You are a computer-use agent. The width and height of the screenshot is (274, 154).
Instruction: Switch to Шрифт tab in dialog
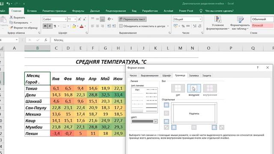167,75
